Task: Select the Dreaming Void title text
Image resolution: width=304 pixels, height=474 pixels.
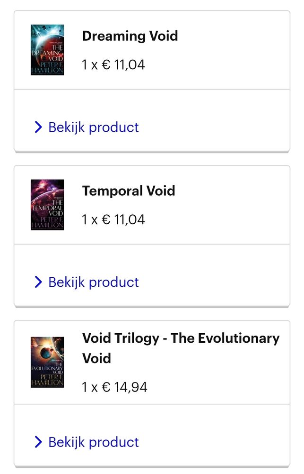Action: point(130,36)
